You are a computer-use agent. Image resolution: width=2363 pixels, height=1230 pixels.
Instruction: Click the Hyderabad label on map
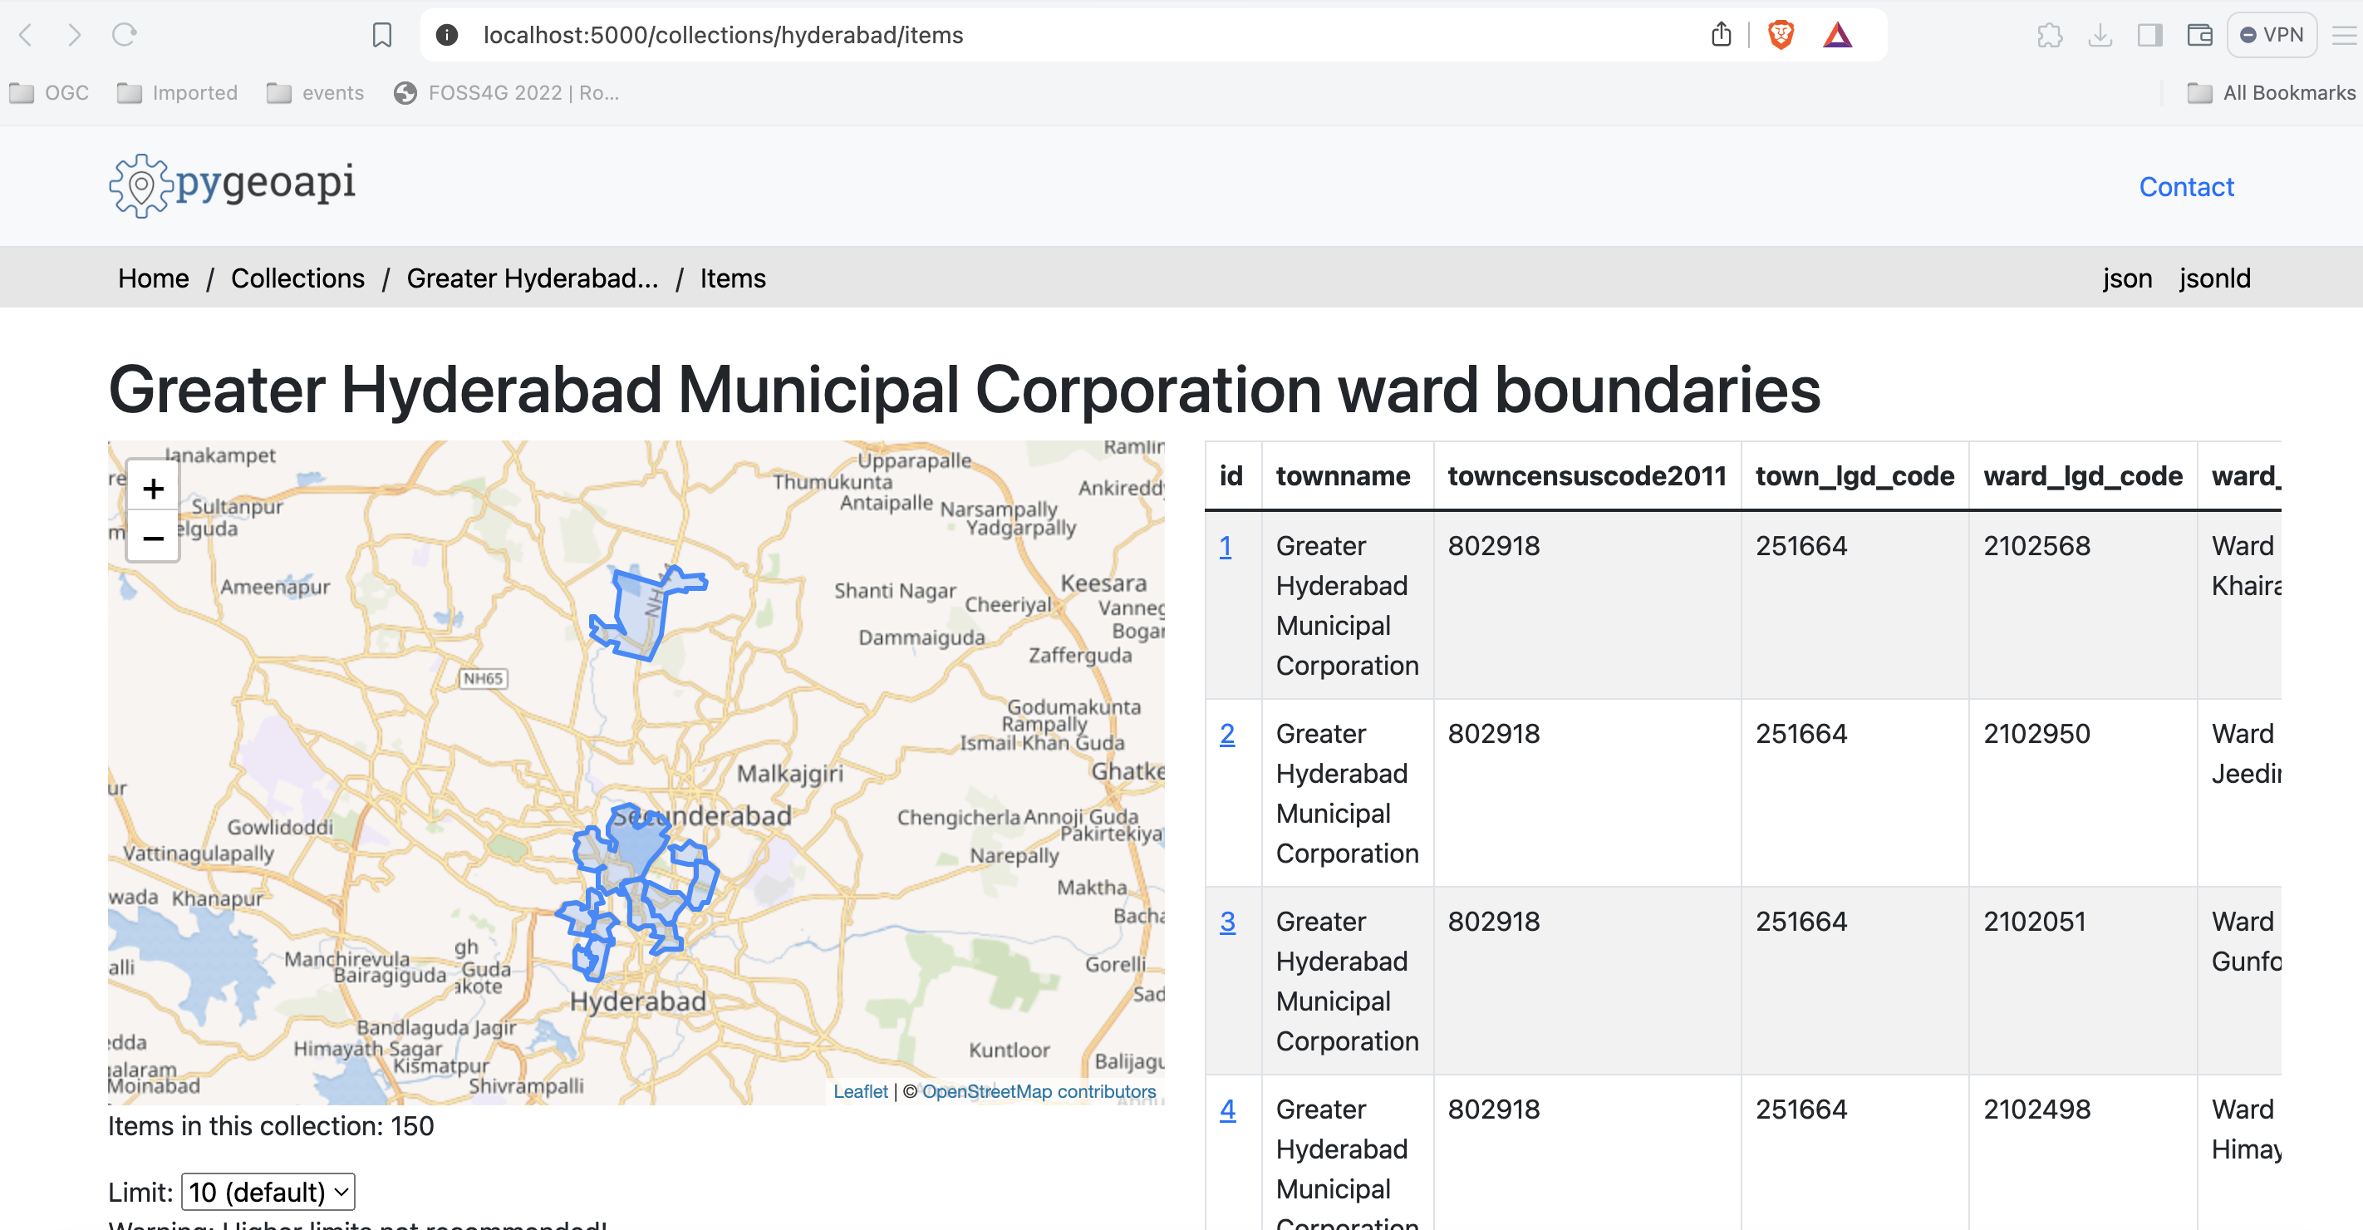click(637, 1001)
